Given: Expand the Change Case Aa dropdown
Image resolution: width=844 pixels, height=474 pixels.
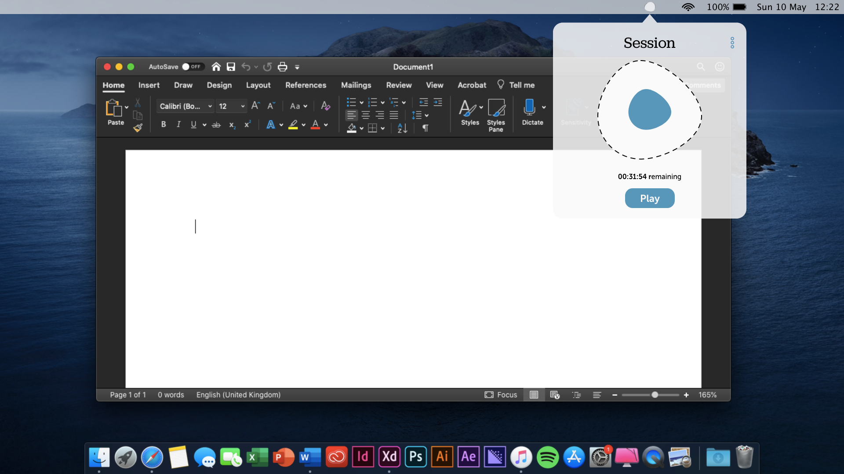Looking at the screenshot, I should (x=299, y=106).
